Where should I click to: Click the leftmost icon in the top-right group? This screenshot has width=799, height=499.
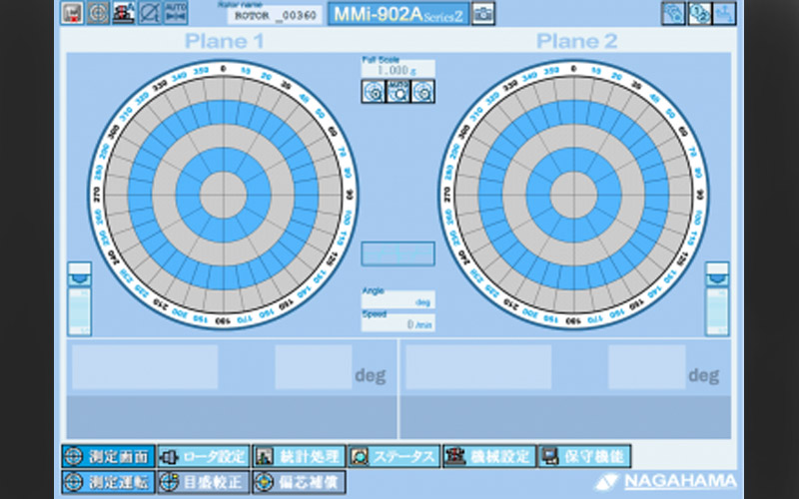point(673,13)
